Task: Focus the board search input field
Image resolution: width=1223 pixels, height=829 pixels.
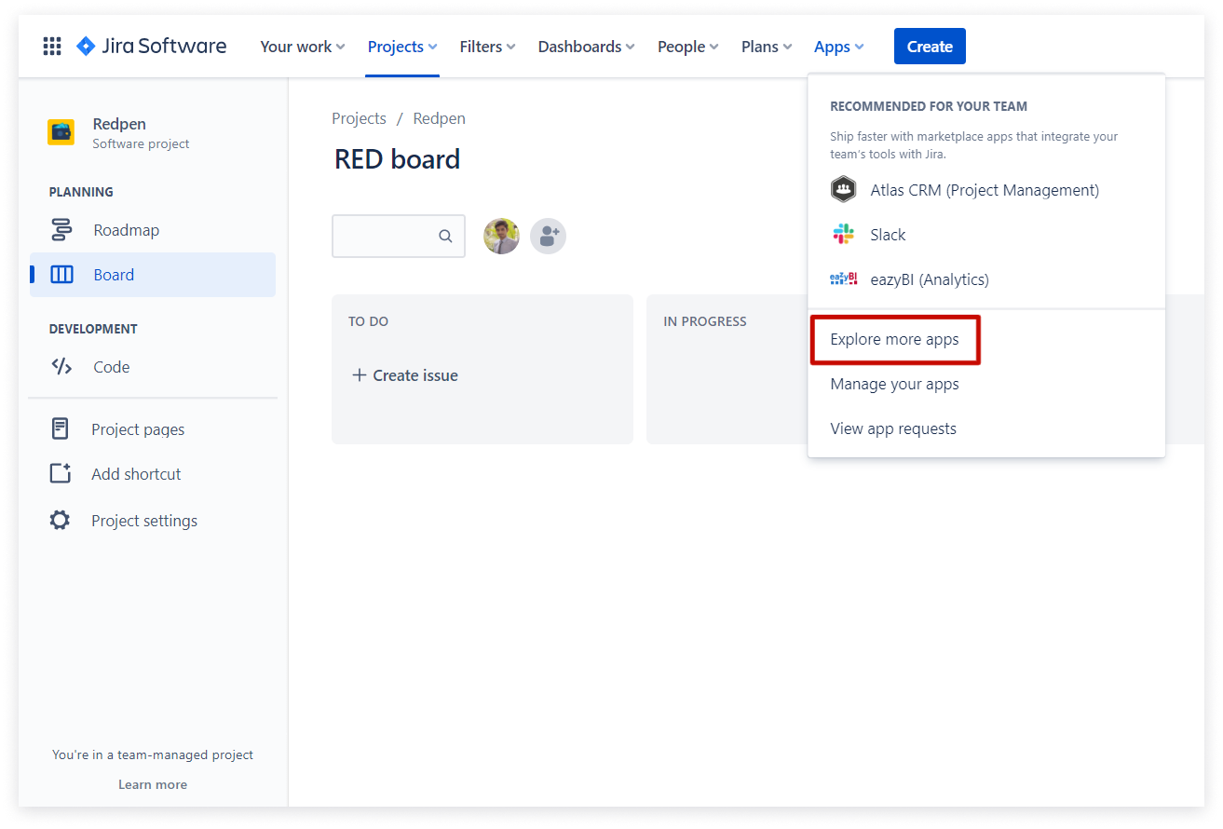Action: click(x=399, y=237)
